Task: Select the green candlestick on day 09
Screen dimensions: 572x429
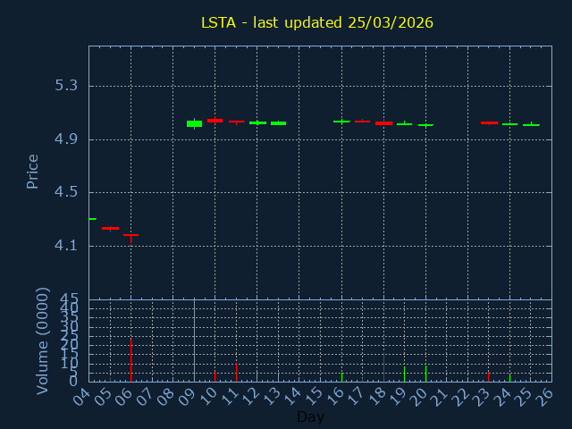Action: 194,123
